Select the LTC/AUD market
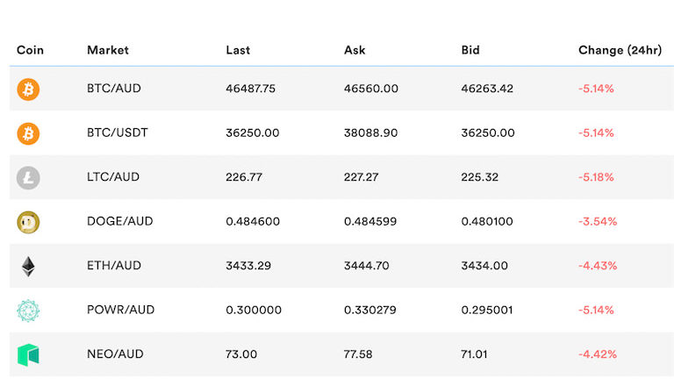 [113, 177]
